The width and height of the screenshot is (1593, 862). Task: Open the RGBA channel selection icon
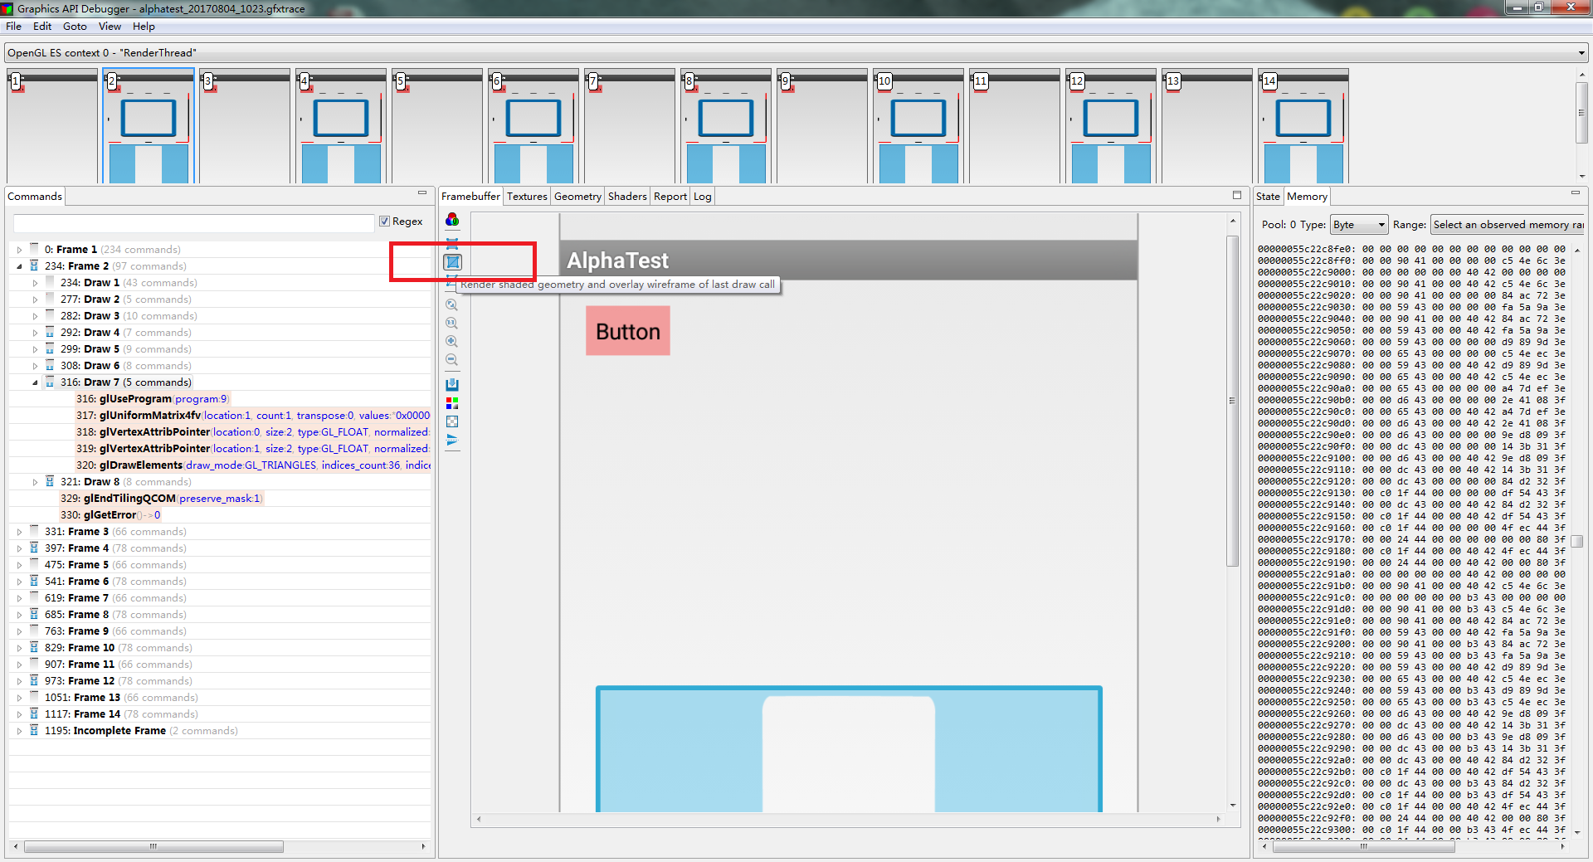point(452,220)
